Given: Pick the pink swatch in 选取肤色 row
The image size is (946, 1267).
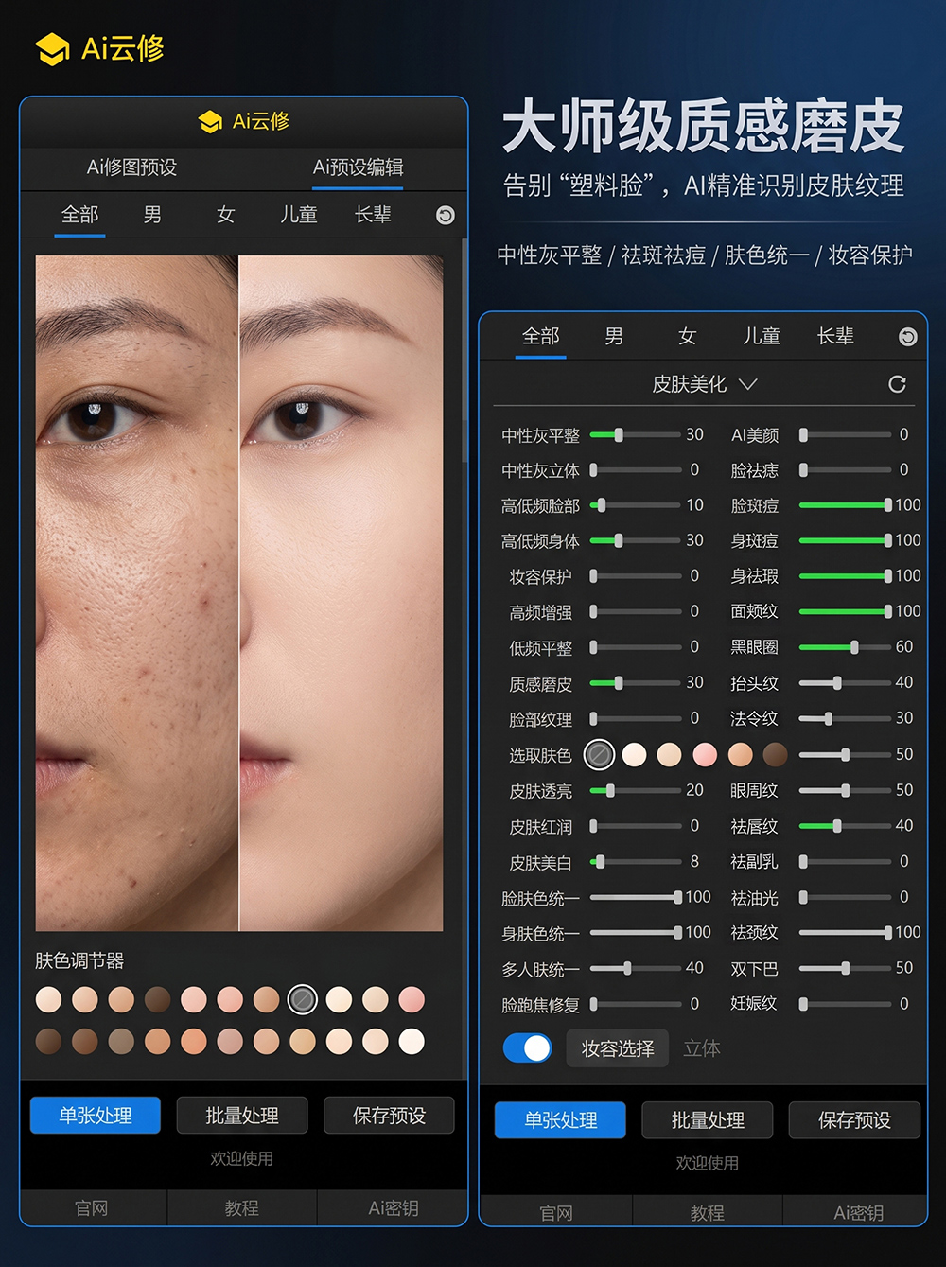Looking at the screenshot, I should (705, 754).
